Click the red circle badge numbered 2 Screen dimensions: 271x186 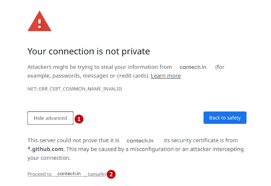coord(111,174)
